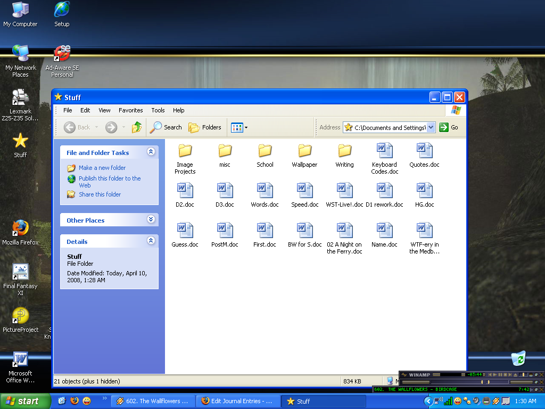Screen dimensions: 545x409
Task: Open the Favorites menu
Action: tap(131, 110)
